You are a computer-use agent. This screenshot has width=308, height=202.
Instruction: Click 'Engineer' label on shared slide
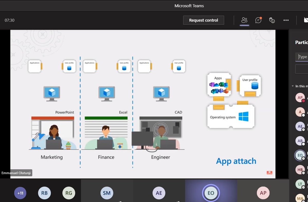pos(161,157)
